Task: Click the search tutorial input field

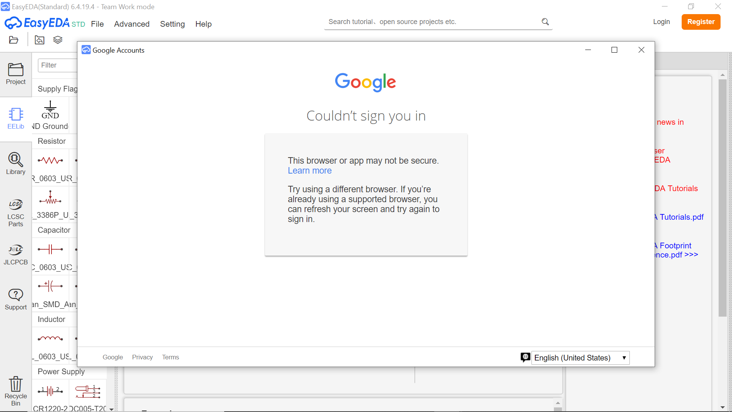Action: 433,22
